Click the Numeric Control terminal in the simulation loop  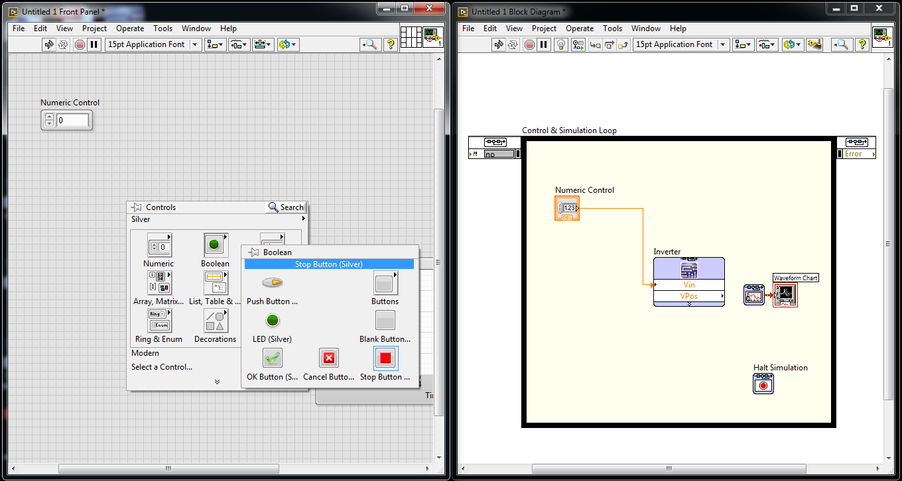coord(566,208)
